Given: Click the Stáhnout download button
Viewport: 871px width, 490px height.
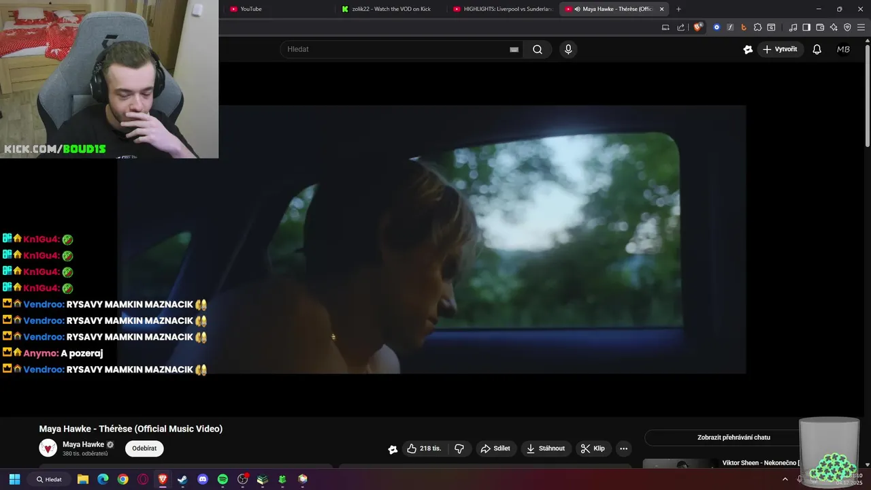Looking at the screenshot, I should (546, 448).
